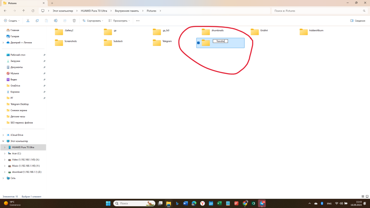Expand the Сеть node

click(3, 178)
